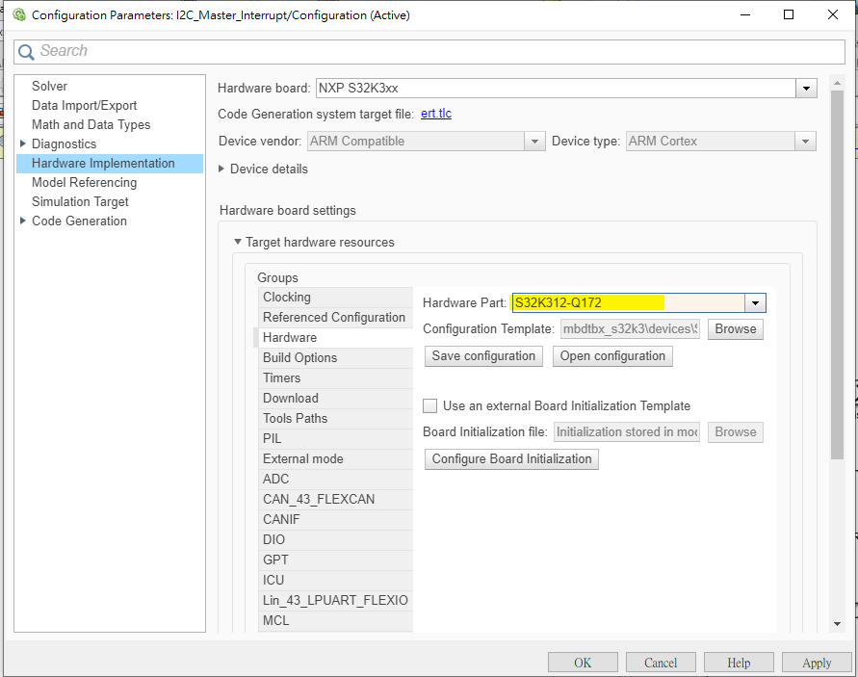
Task: Expand Device details section
Action: 221,169
